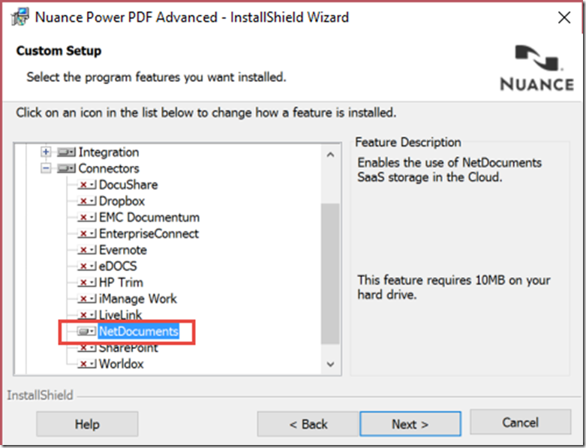Select the Connectors label
Viewport: 586px width, 448px height.
(109, 169)
